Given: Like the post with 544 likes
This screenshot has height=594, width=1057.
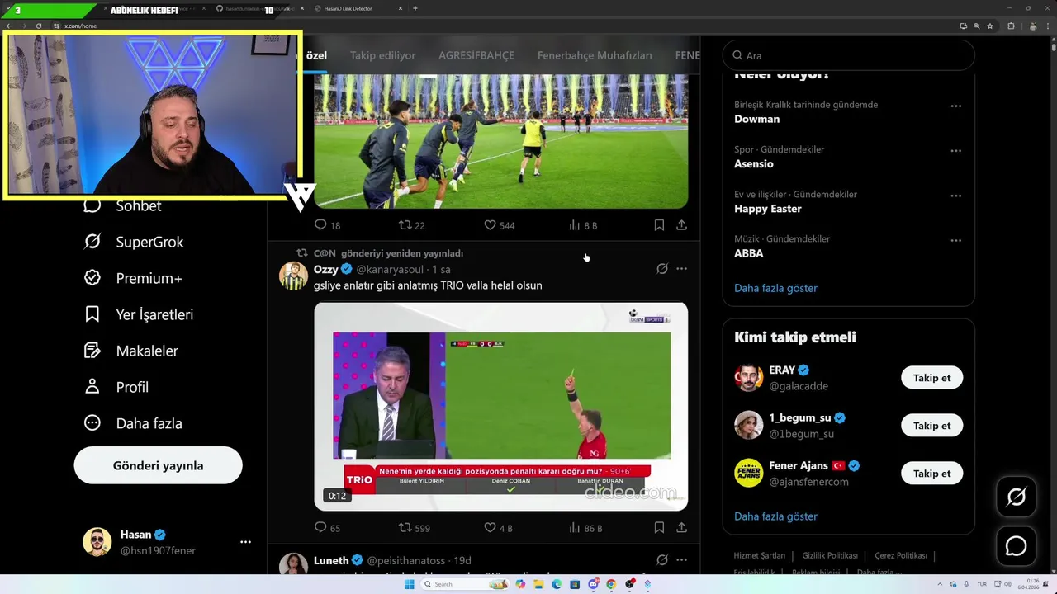Looking at the screenshot, I should point(499,225).
